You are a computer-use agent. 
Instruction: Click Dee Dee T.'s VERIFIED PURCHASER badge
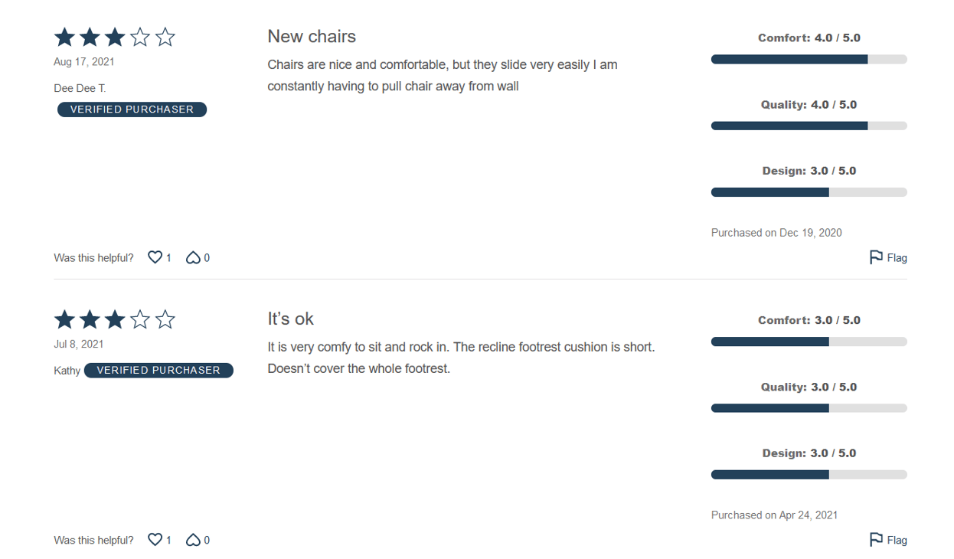[x=132, y=109]
